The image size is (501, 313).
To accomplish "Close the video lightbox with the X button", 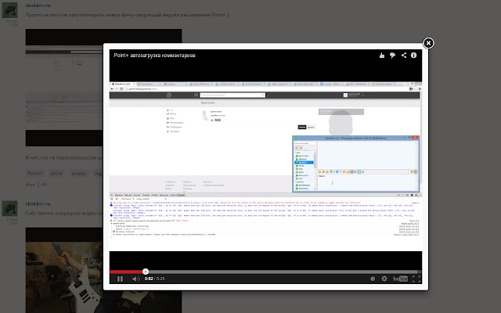I will click(x=428, y=43).
